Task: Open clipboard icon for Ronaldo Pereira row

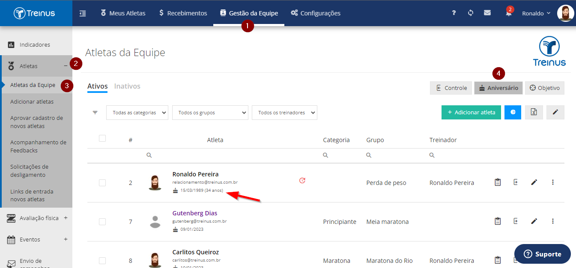Action: [x=498, y=182]
